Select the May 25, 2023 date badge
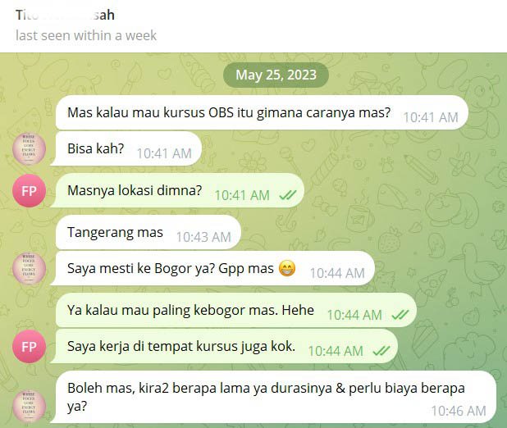The image size is (507, 428). click(x=276, y=75)
